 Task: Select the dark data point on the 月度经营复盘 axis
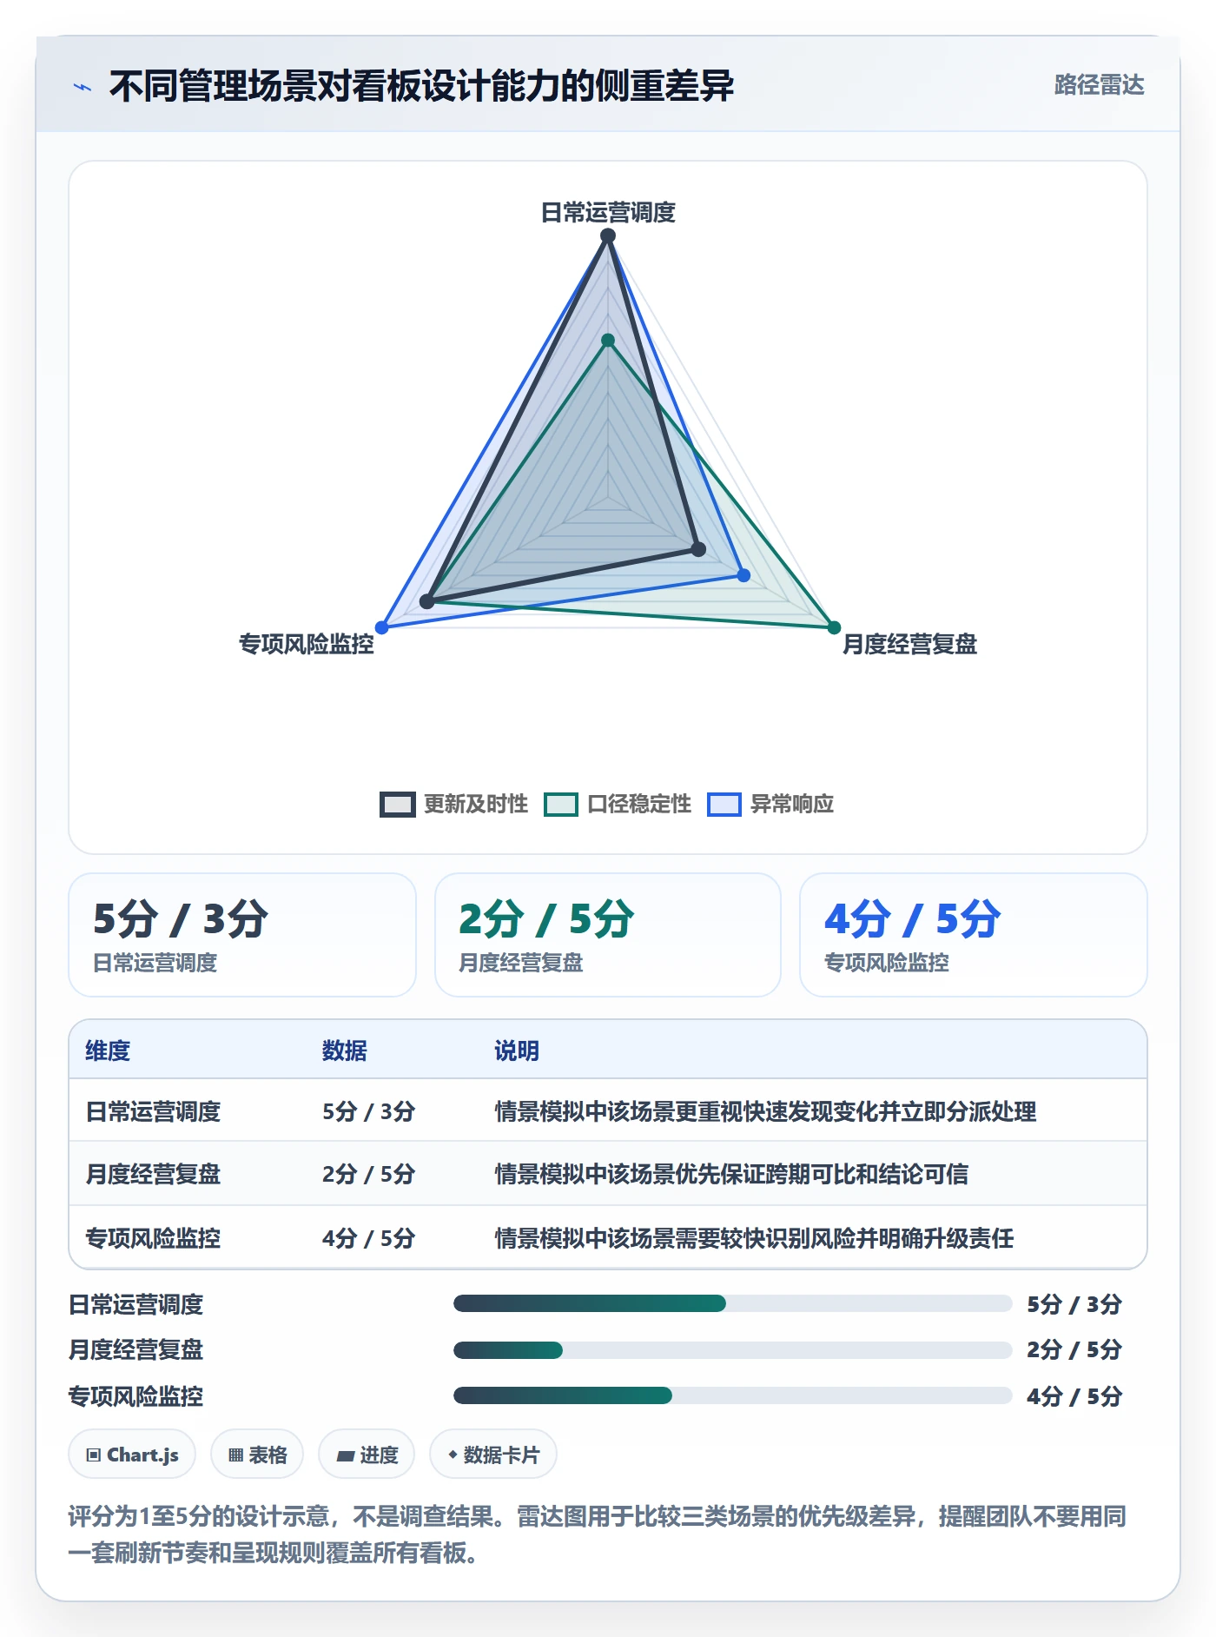pyautogui.click(x=698, y=549)
